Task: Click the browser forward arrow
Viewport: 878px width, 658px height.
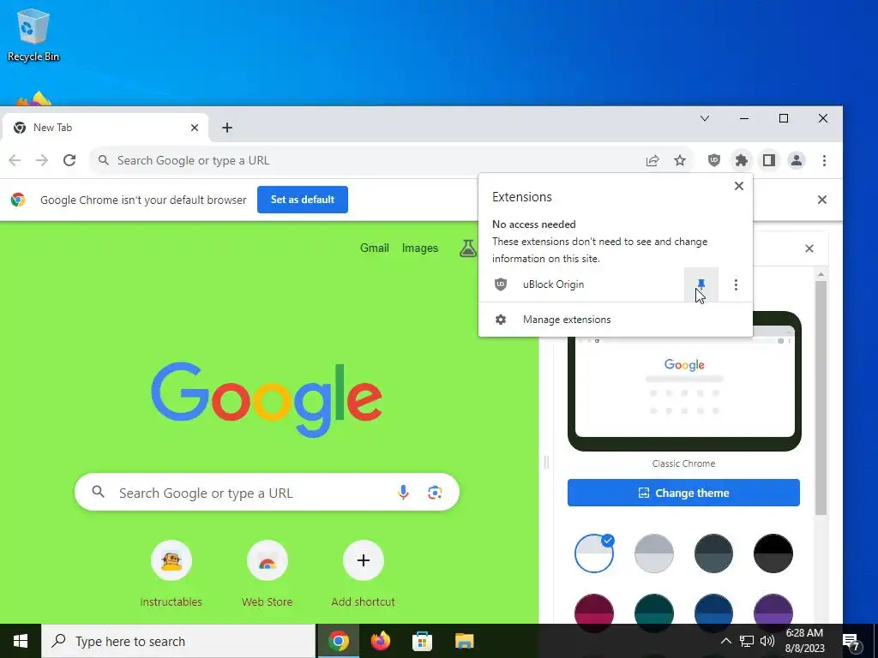Action: (42, 160)
